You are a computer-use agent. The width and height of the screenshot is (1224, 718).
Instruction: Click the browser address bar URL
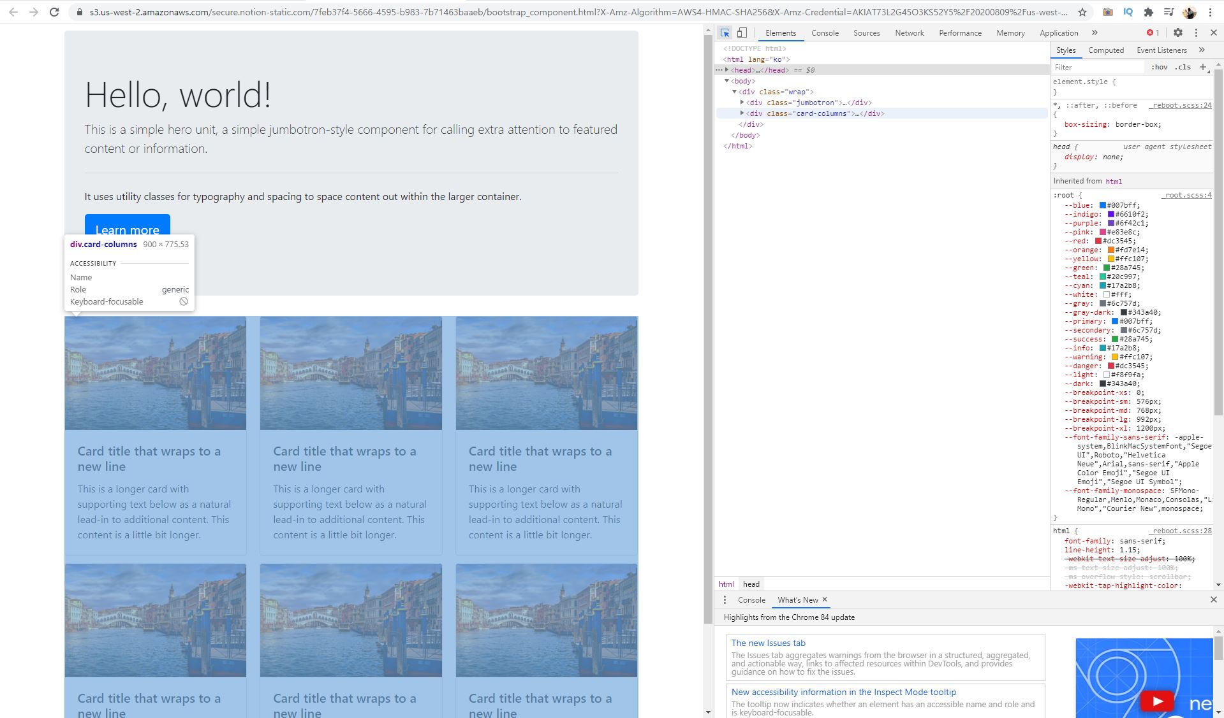579,12
